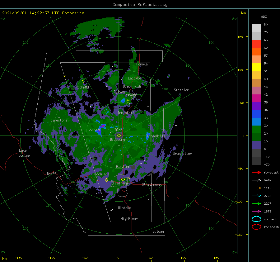The image size is (280, 262).
Task: Click the 'Drumheller' town label
Action: (182, 154)
